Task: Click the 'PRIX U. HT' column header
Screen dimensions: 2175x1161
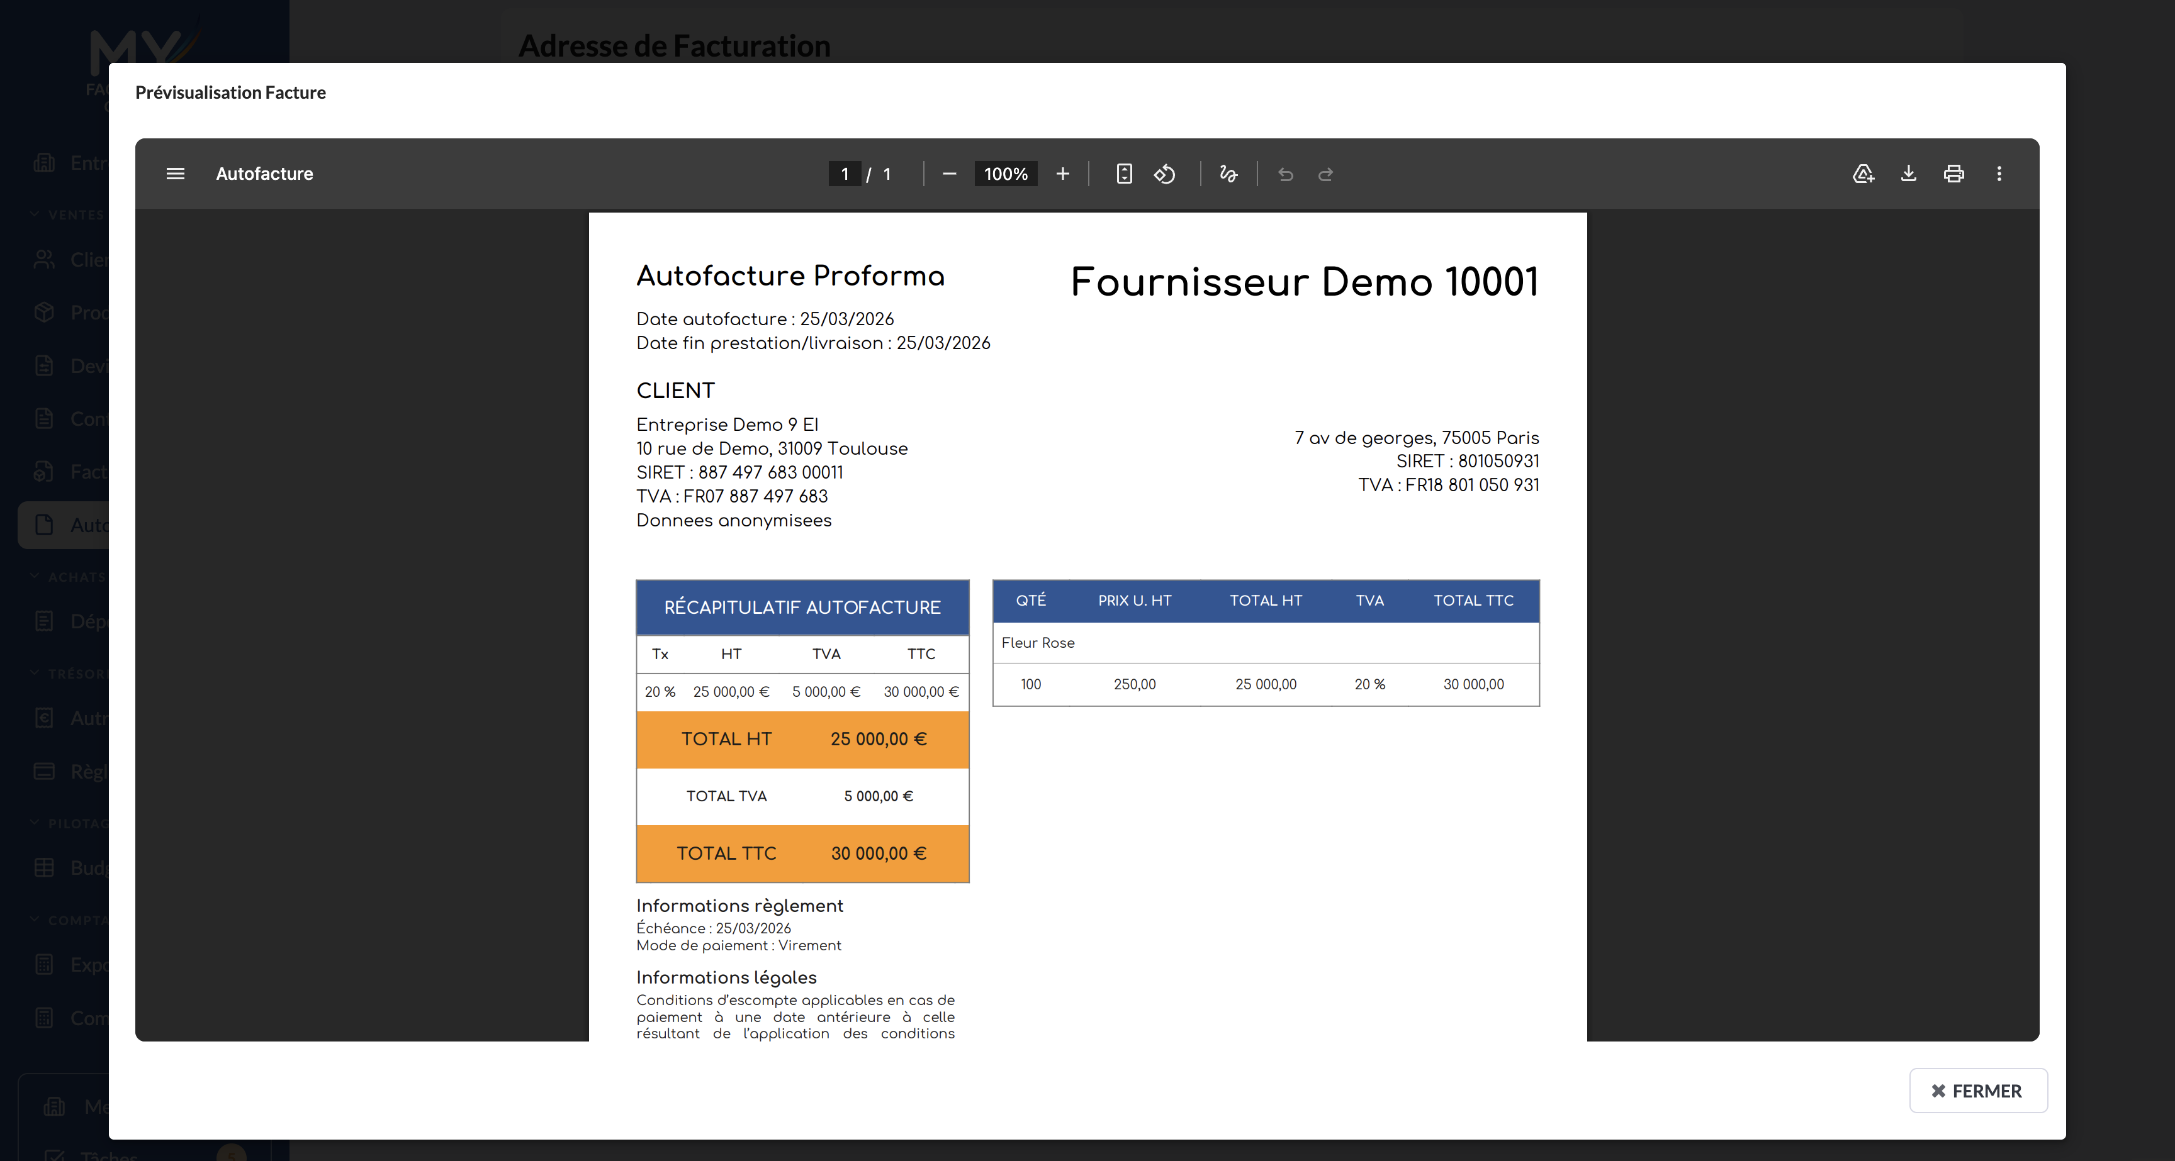Action: pyautogui.click(x=1135, y=601)
